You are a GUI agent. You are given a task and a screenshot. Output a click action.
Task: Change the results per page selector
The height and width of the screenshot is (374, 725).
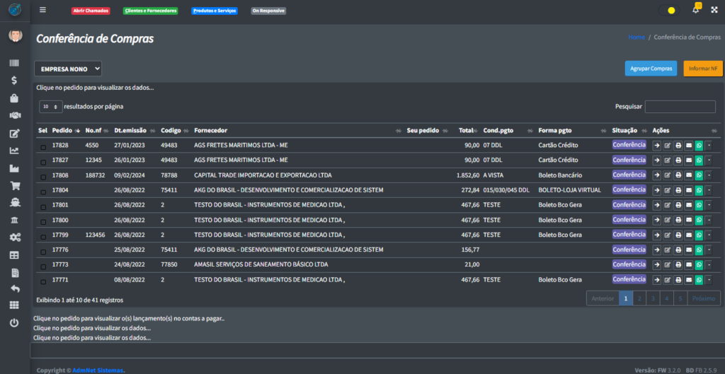[50, 107]
